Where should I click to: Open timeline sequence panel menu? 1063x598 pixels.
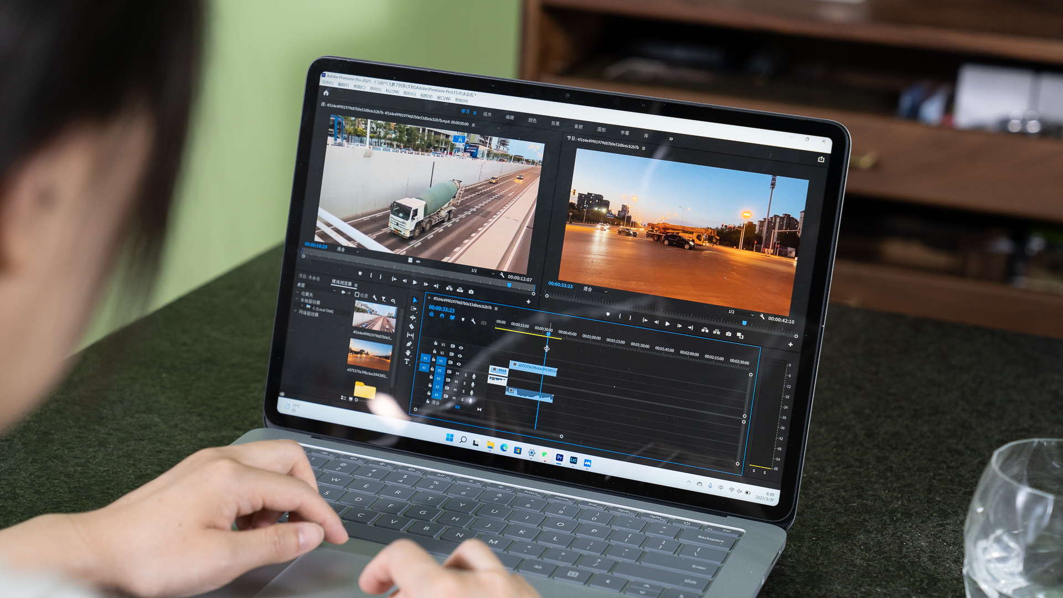pyautogui.click(x=496, y=308)
